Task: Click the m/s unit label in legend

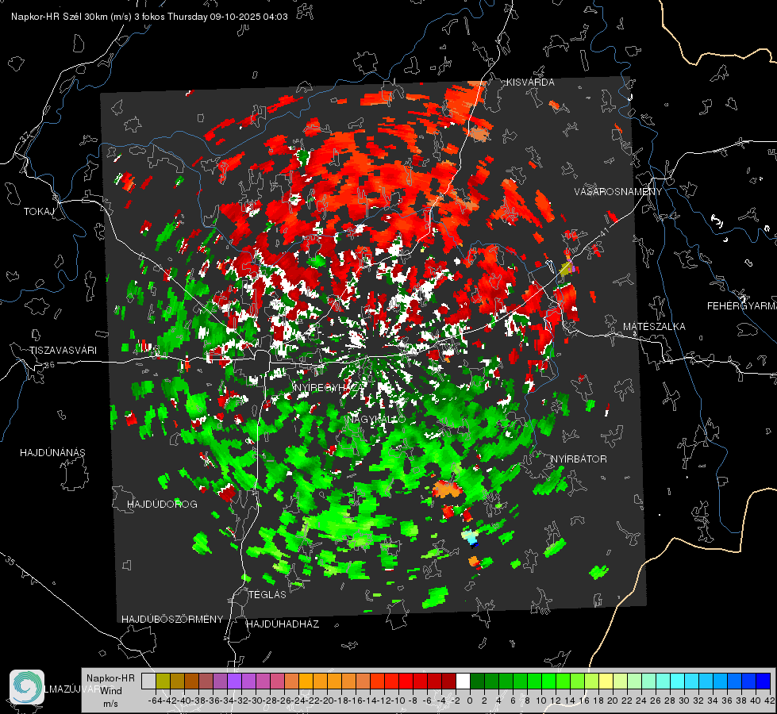Action: 110,704
